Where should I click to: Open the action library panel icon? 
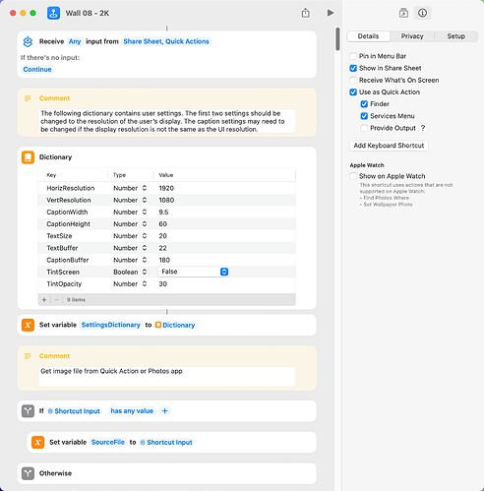coord(403,13)
